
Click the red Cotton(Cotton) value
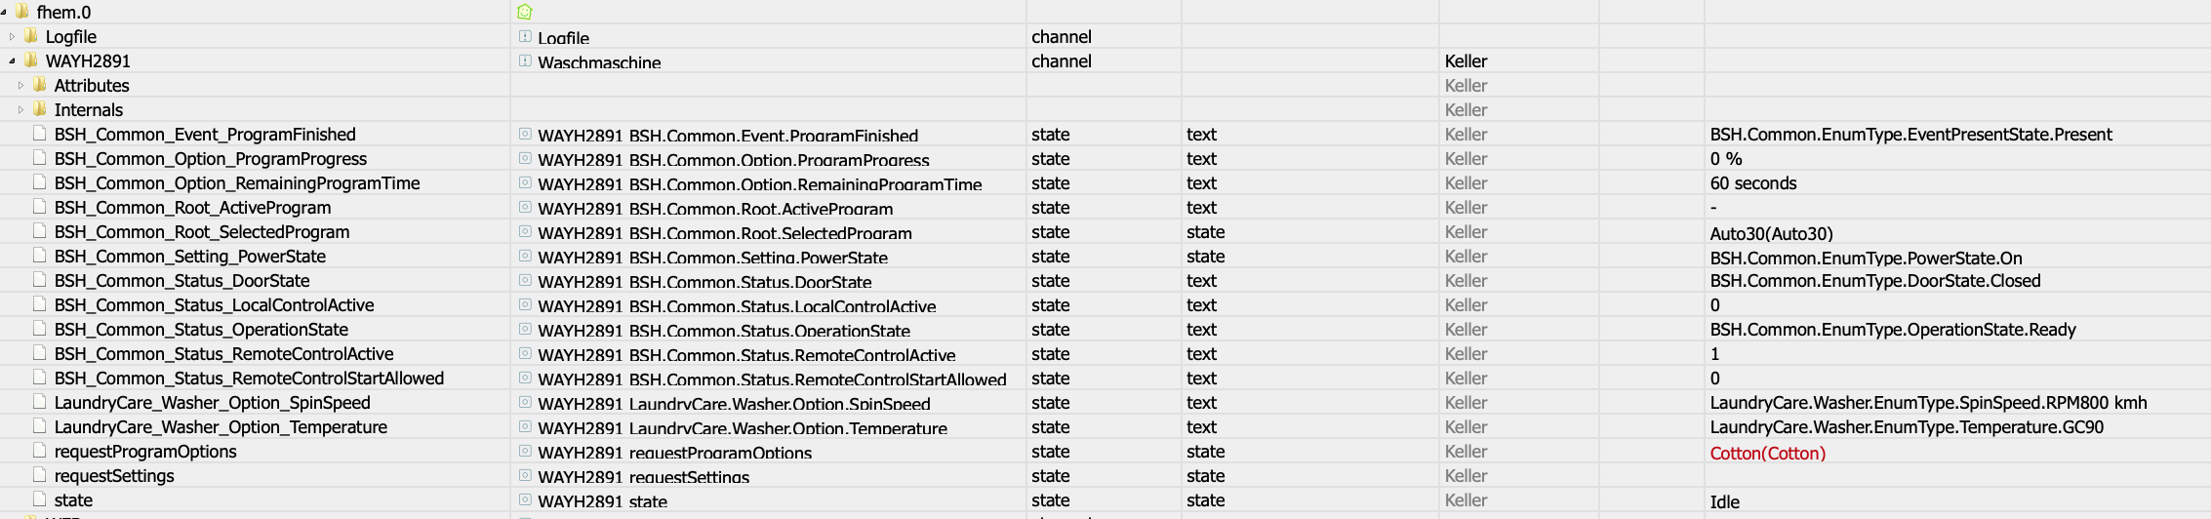pyautogui.click(x=1767, y=453)
